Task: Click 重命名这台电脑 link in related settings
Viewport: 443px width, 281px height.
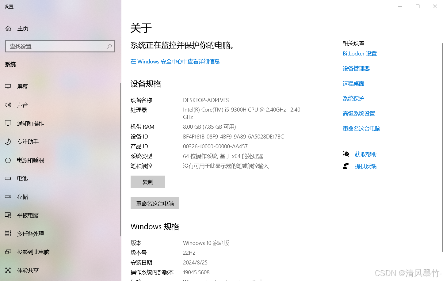Action: point(361,128)
